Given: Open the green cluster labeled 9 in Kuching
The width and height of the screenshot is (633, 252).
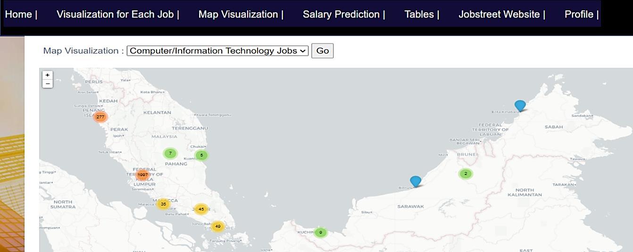Looking at the screenshot, I should [321, 232].
